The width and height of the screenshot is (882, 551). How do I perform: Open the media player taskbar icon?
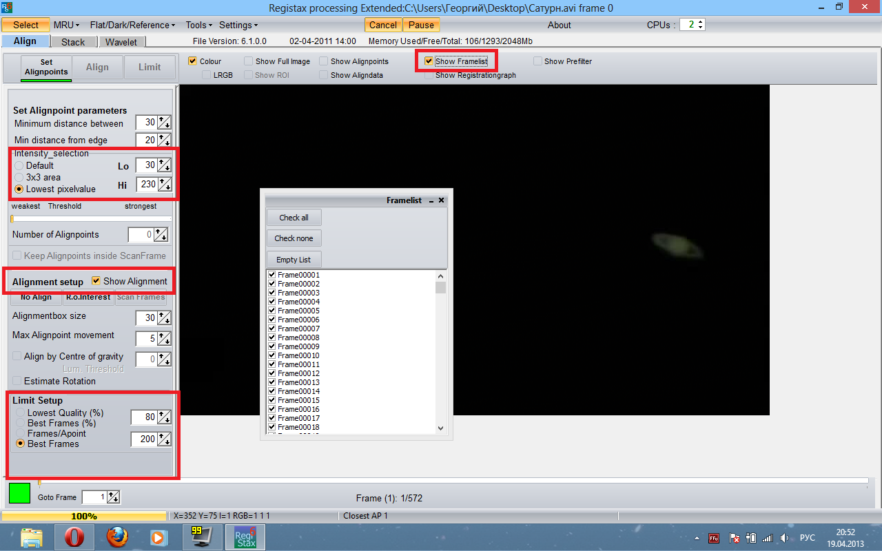159,537
